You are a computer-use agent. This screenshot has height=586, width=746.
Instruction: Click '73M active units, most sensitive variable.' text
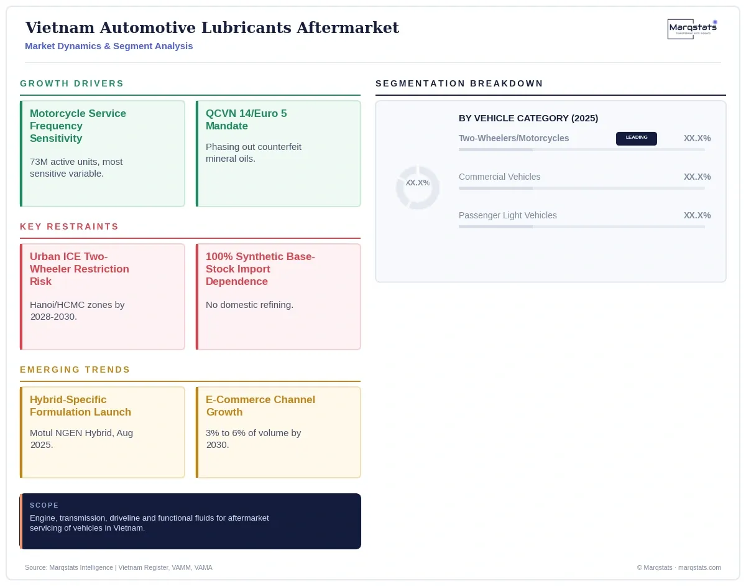[76, 167]
